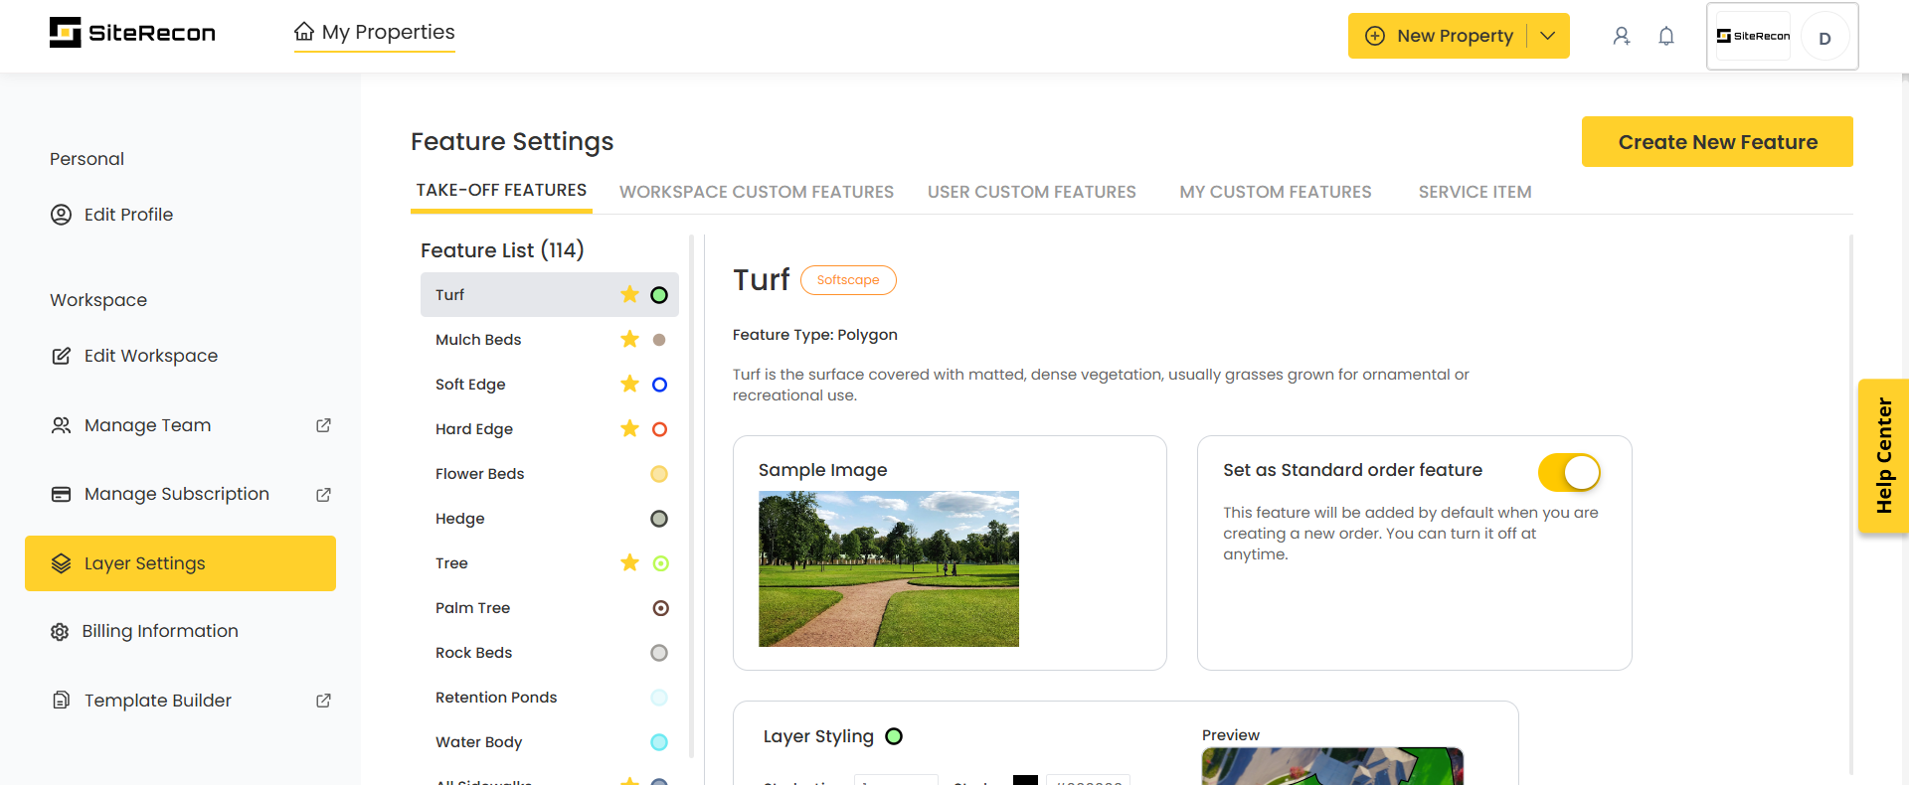Click the New Property button
Screen dimensions: 1909x785
(1438, 36)
